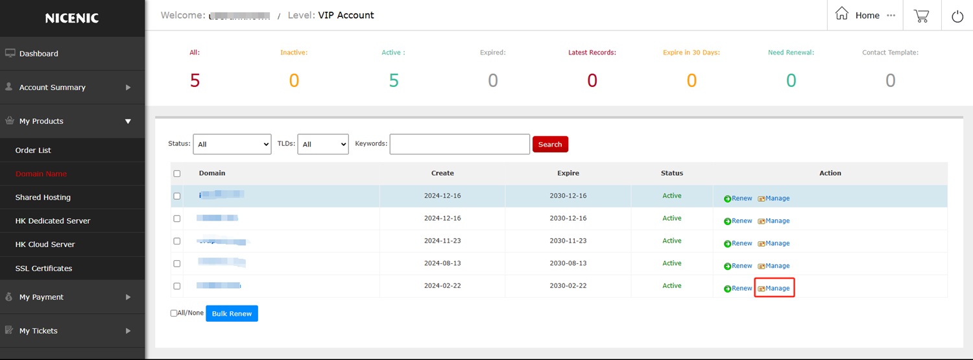Click the Bulk Renew button
The width and height of the screenshot is (973, 360).
tap(232, 313)
